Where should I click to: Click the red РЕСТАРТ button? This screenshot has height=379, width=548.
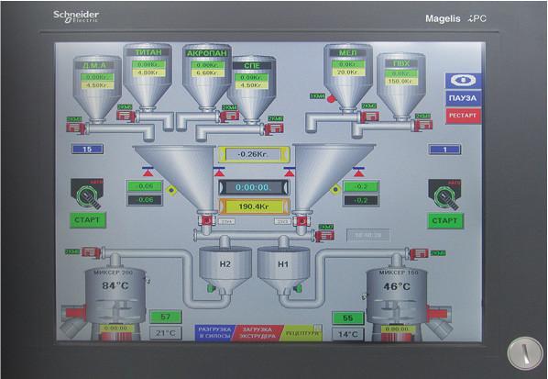(x=463, y=116)
